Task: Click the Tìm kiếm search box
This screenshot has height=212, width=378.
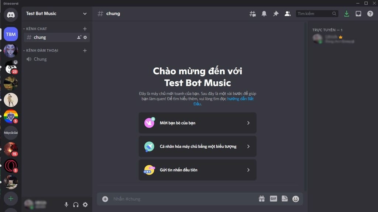Action: tap(317, 14)
